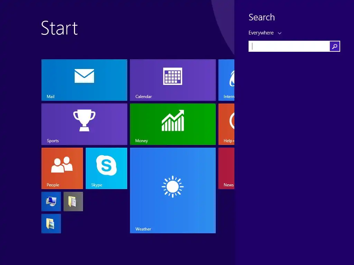Screen dimensions: 354x265
Task: Launch the Internet Explorer tile
Action: [226, 80]
